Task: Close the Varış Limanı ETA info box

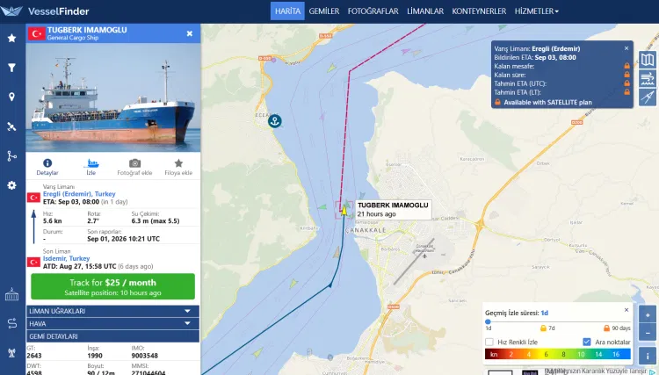Action: [626, 48]
